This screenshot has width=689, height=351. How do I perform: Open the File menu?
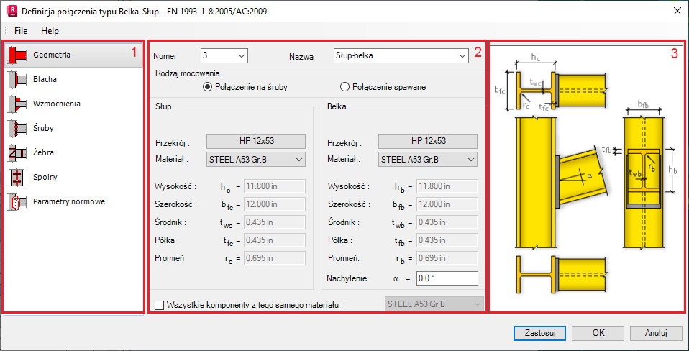click(x=21, y=31)
